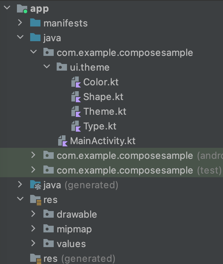
Task: Select the values label
Action: [x=71, y=244]
